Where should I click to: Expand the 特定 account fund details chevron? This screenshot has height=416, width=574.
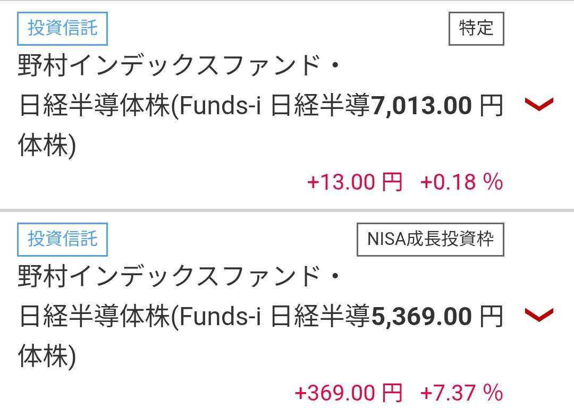point(539,104)
